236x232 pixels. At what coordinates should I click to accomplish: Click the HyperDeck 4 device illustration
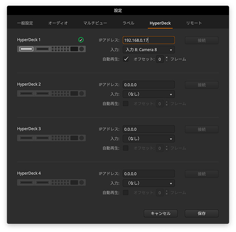[51, 182]
